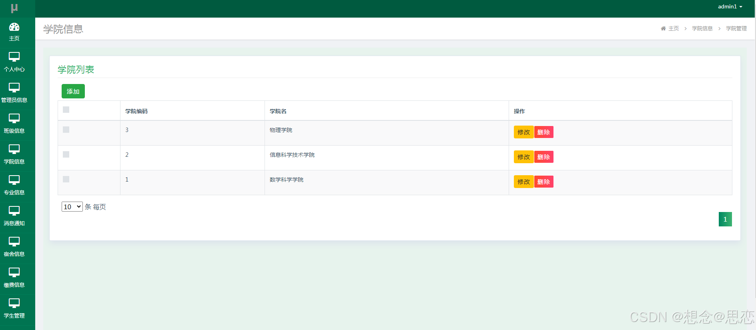Open the admin1 user dropdown

click(730, 6)
